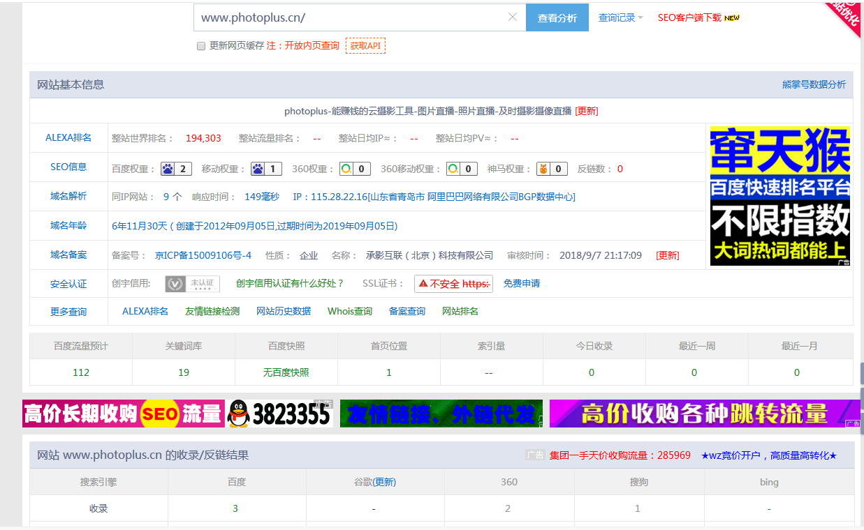Open 备案查询 link
864x530 pixels.
point(407,311)
